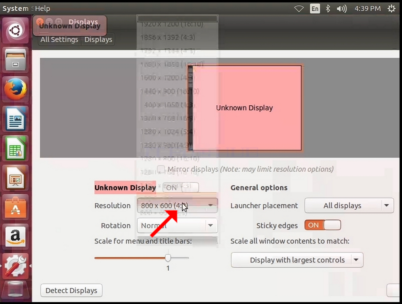The image size is (402, 304).
Task: Open System Settings from the launcher
Action: click(15, 266)
